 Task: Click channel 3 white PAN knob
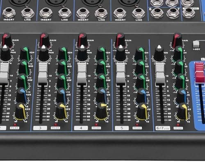coord(44,53)
